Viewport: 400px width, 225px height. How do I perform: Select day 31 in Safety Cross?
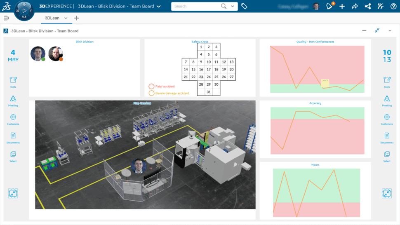209,92
